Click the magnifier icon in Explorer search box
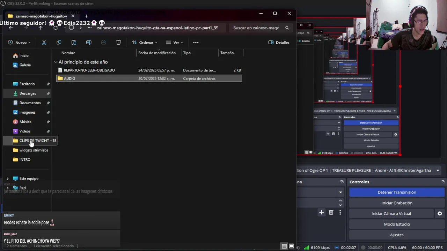This screenshot has height=251, width=447. (287, 28)
